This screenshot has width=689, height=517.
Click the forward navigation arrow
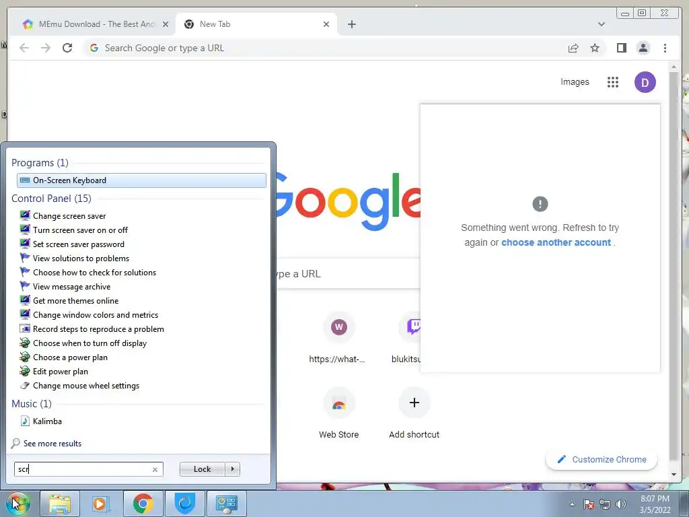(x=46, y=48)
